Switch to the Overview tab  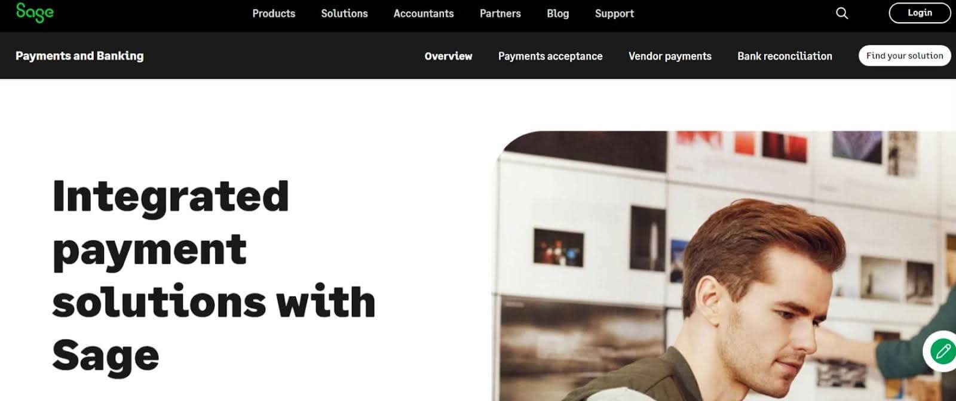tap(448, 56)
